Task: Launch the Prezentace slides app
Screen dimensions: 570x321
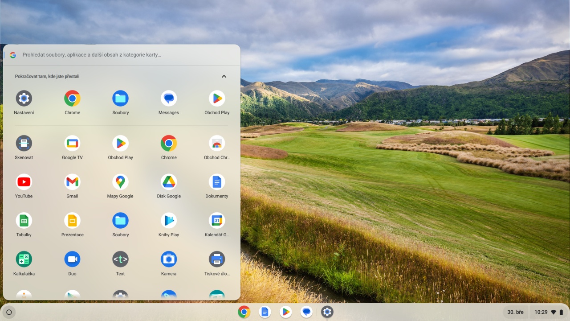Action: 72,225
